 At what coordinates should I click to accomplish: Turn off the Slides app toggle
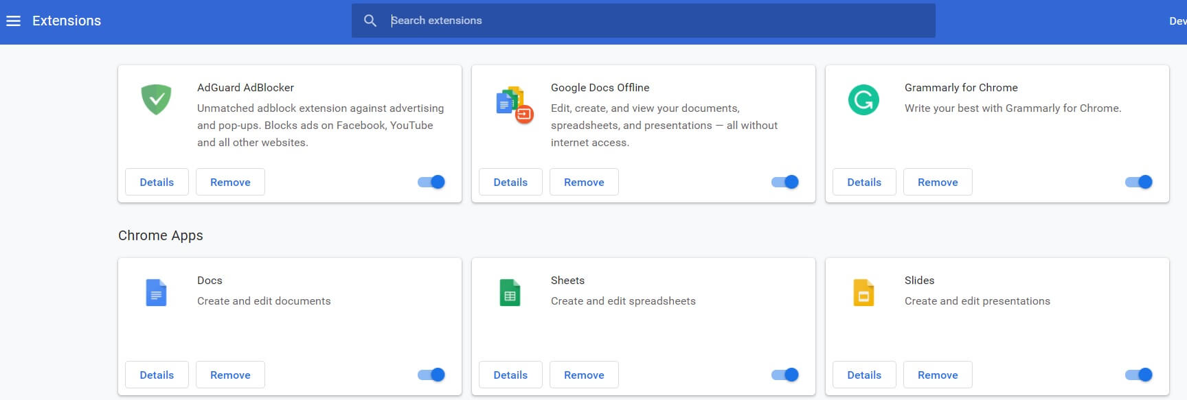click(x=1139, y=375)
